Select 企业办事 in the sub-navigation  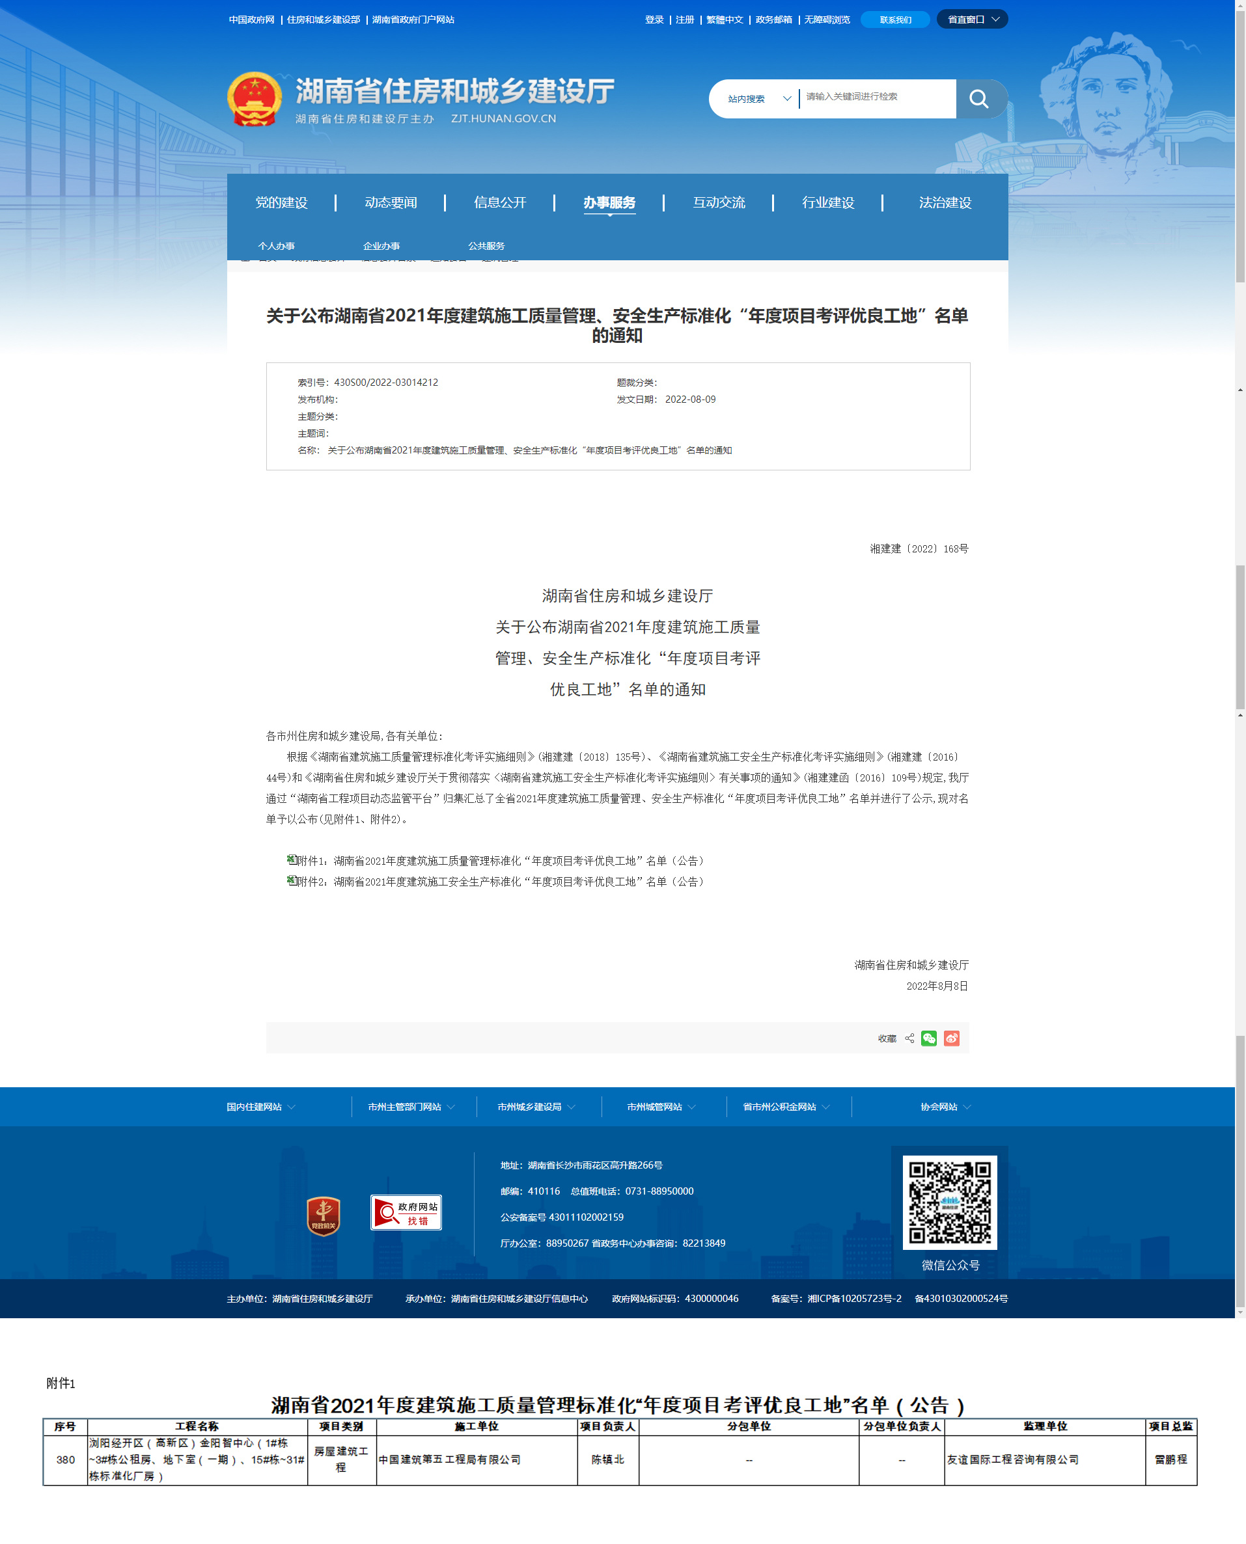click(x=381, y=246)
